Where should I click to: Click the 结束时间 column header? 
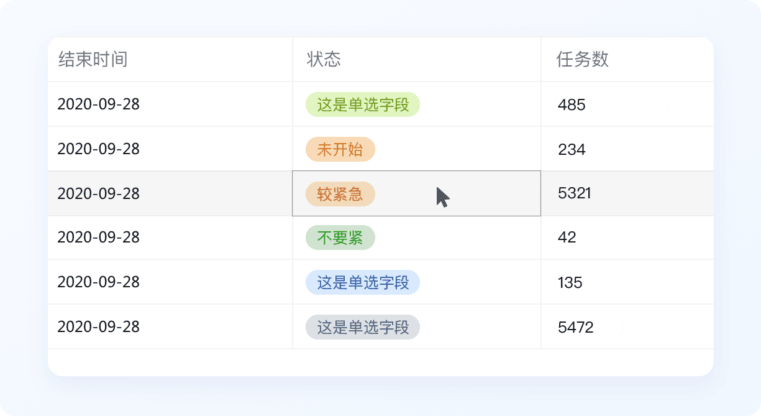click(93, 60)
